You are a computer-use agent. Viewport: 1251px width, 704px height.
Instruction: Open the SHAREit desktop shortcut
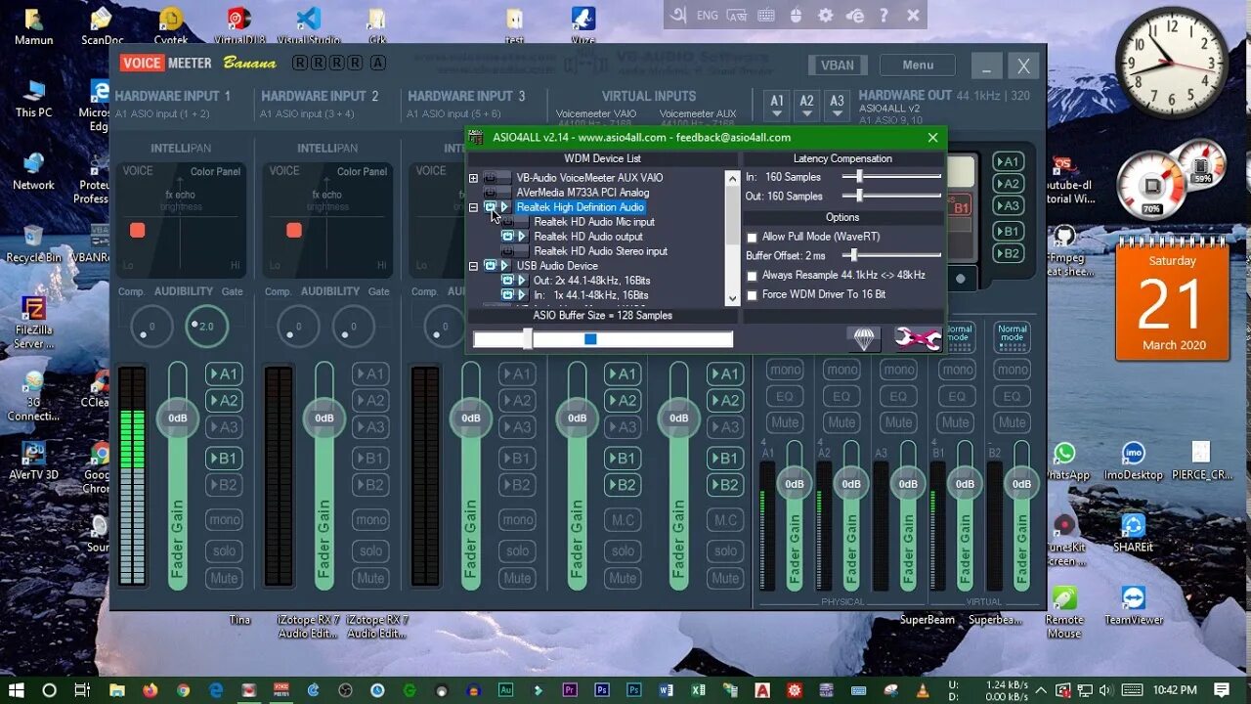1133,533
